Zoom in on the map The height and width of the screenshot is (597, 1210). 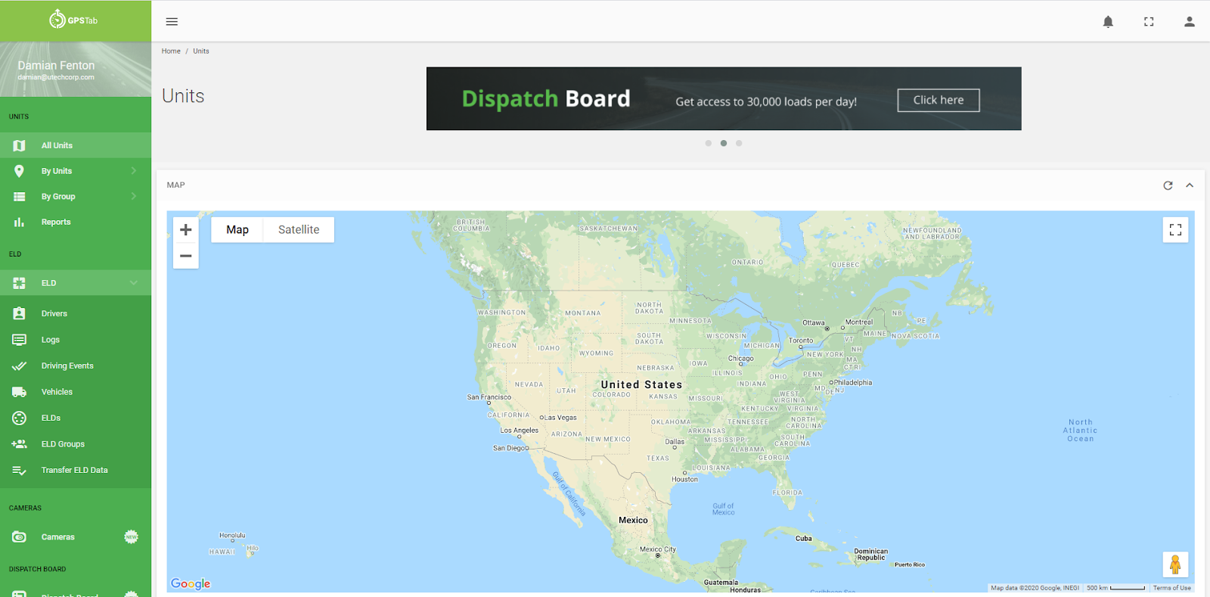coord(186,230)
